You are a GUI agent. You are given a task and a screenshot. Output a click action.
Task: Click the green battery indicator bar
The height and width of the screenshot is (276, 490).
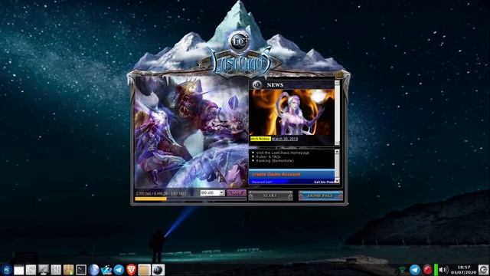[436, 270]
